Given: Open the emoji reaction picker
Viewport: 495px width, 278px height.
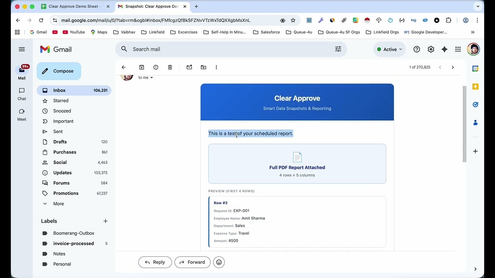Looking at the screenshot, I should (219, 262).
